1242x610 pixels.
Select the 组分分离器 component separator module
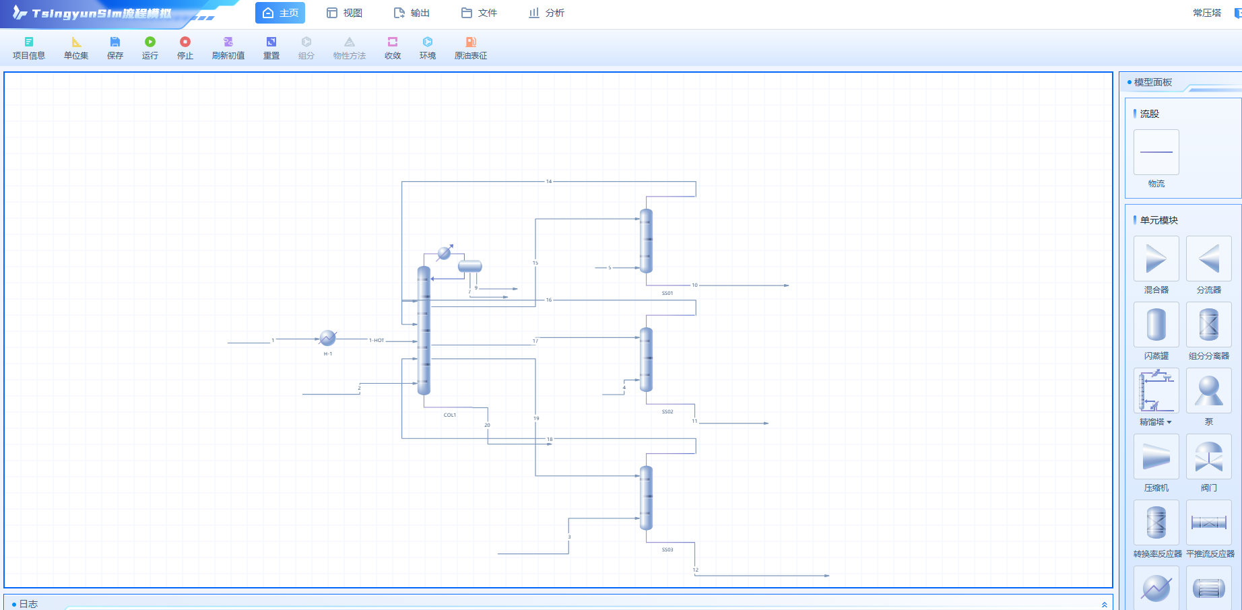[x=1209, y=325]
